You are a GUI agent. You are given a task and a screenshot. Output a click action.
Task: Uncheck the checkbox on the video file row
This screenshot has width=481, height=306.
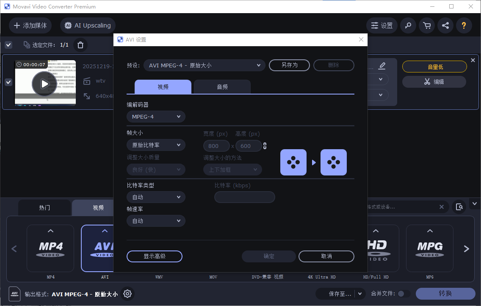(8, 82)
